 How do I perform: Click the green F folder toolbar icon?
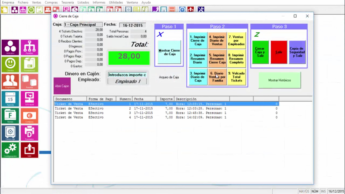(100, 9)
